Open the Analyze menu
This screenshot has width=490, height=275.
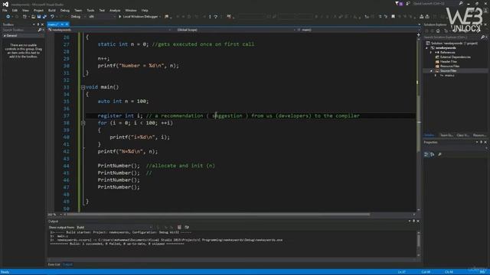click(115, 10)
